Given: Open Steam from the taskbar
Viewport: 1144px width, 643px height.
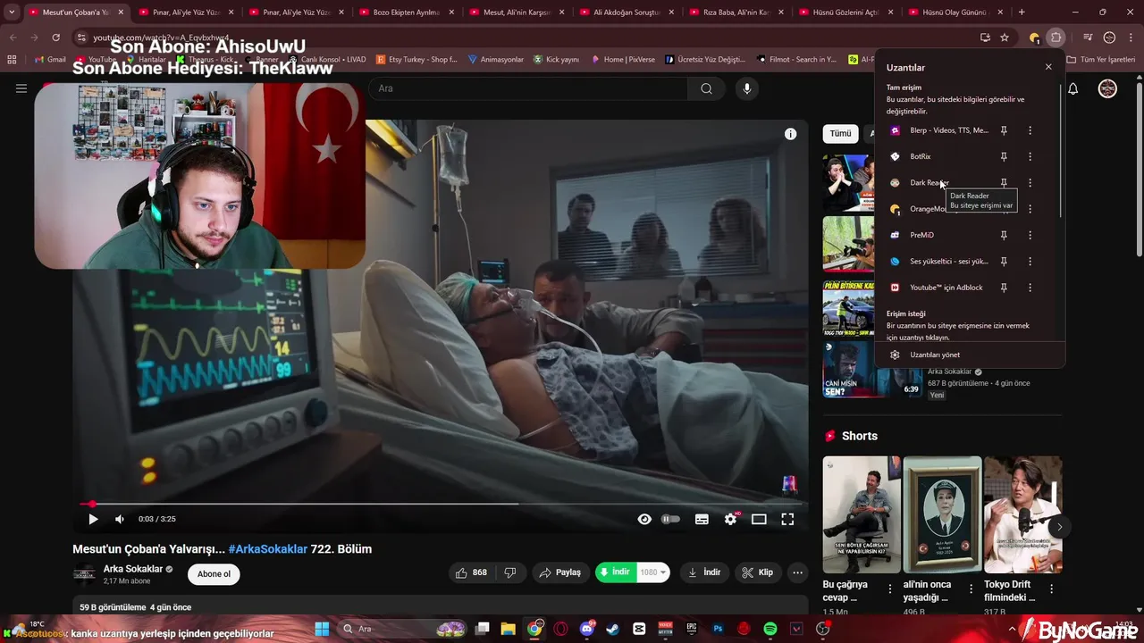Looking at the screenshot, I should click(x=612, y=629).
